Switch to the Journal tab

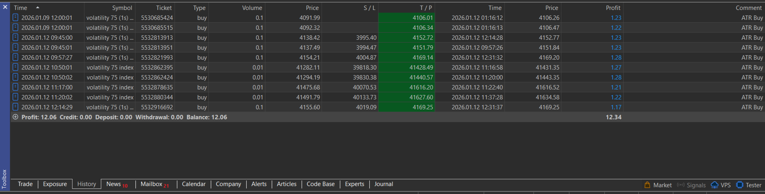383,184
